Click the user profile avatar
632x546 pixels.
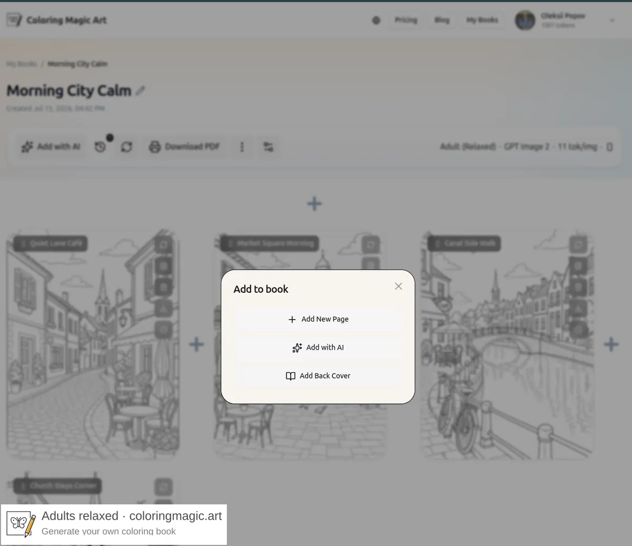(x=525, y=20)
